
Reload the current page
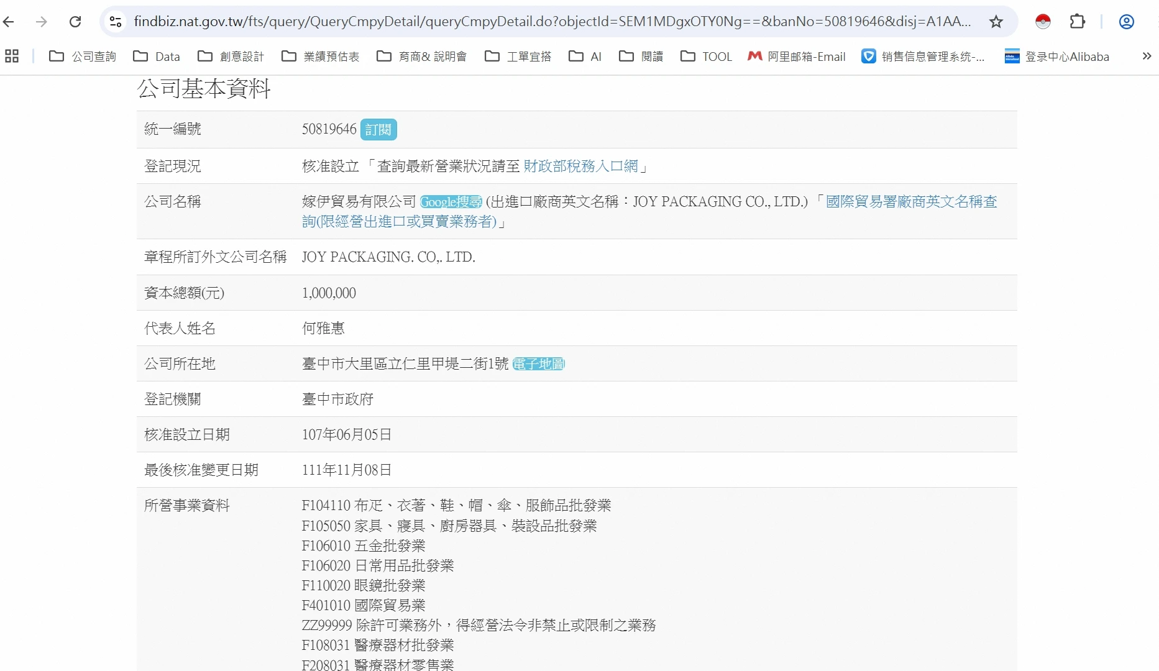75,22
